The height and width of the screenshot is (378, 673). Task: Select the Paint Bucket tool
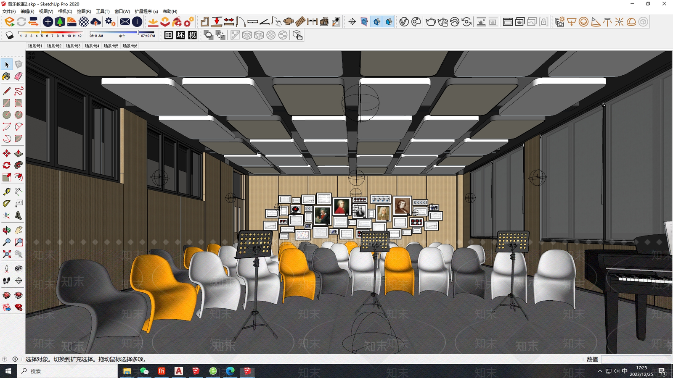point(6,76)
